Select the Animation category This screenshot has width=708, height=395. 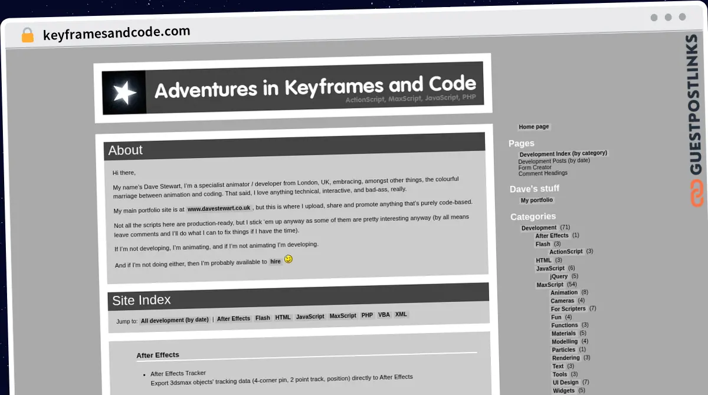tap(564, 292)
